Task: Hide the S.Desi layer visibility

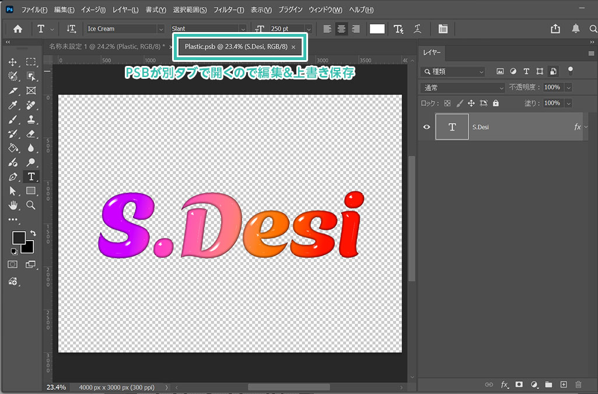Action: pyautogui.click(x=426, y=127)
